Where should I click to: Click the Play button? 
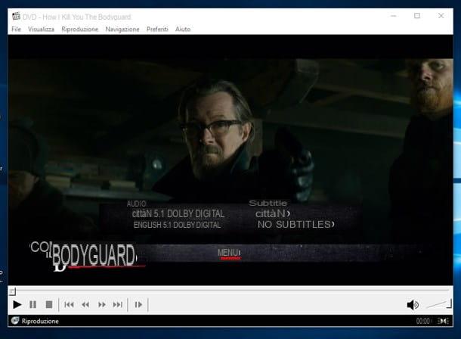17,304
